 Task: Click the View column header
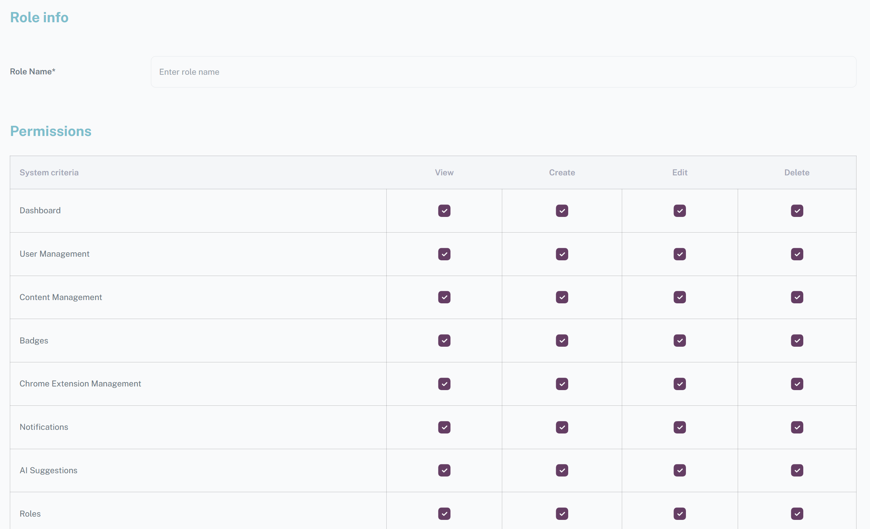click(x=444, y=172)
